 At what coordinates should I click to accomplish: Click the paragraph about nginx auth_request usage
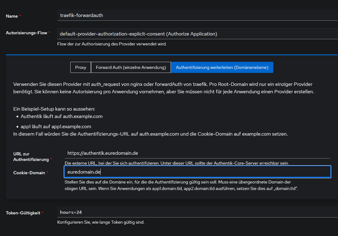pos(164,88)
